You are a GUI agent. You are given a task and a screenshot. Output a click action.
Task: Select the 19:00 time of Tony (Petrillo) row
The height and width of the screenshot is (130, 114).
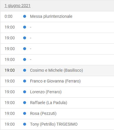pyautogui.click(x=10, y=124)
